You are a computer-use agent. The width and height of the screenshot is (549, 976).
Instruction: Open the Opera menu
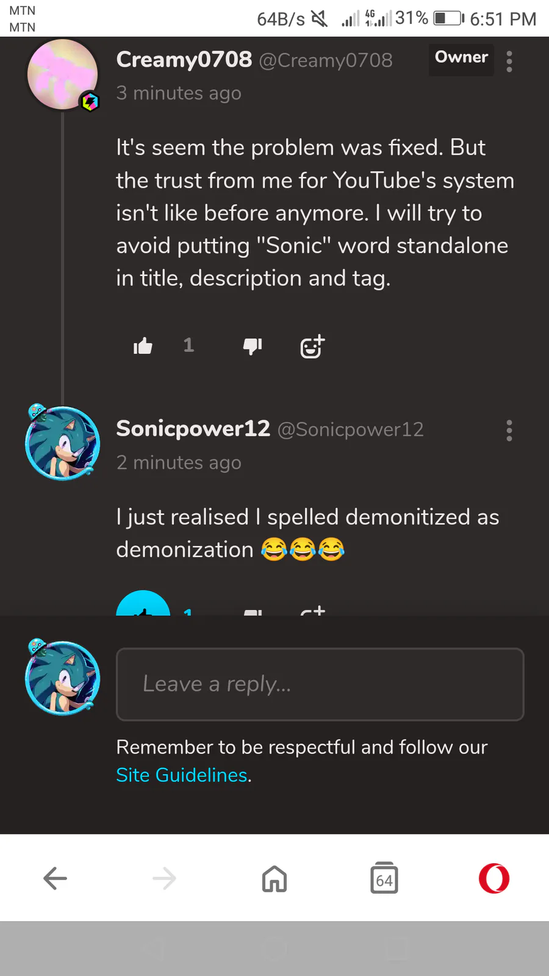[494, 878]
